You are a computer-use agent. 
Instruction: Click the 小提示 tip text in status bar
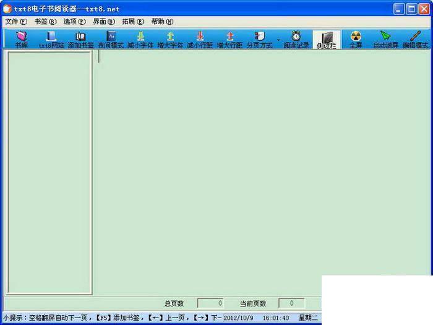pos(112,318)
